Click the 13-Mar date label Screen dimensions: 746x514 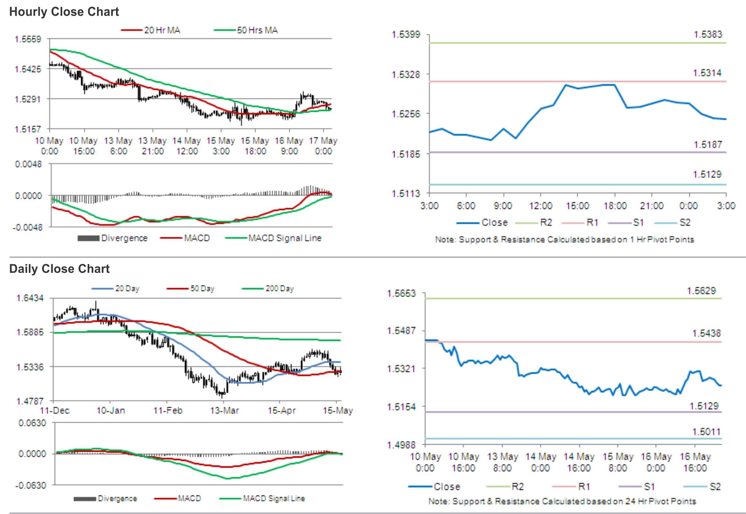(x=224, y=411)
